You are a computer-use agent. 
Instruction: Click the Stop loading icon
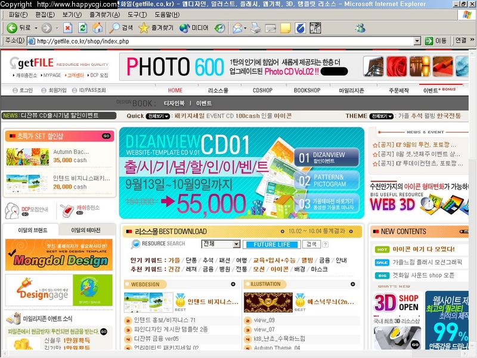click(x=68, y=28)
